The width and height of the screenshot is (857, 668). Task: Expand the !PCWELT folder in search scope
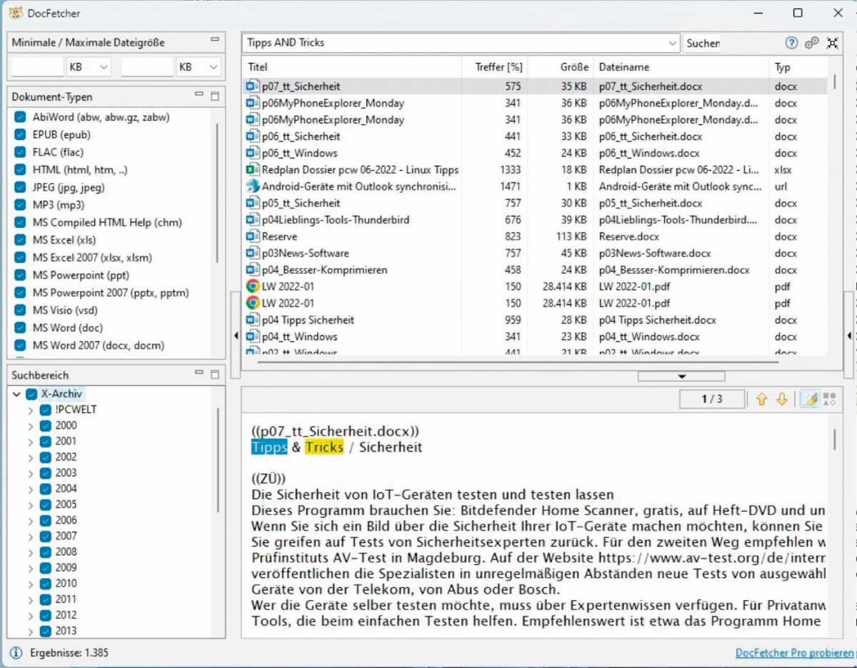pos(31,410)
